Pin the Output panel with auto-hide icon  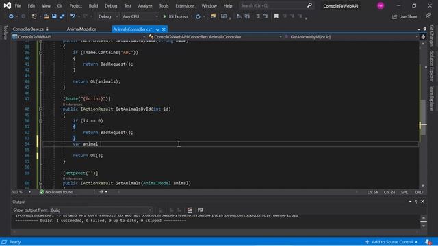click(x=417, y=202)
